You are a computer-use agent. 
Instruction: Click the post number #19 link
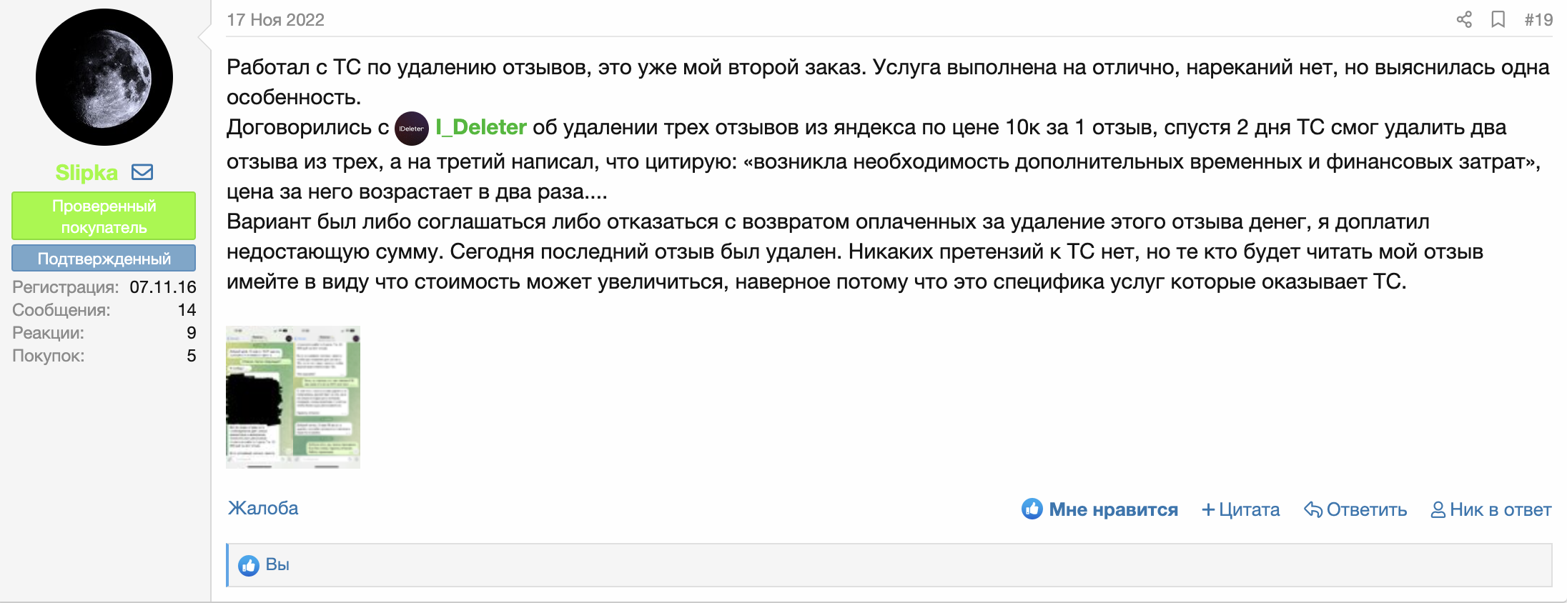pyautogui.click(x=1538, y=20)
